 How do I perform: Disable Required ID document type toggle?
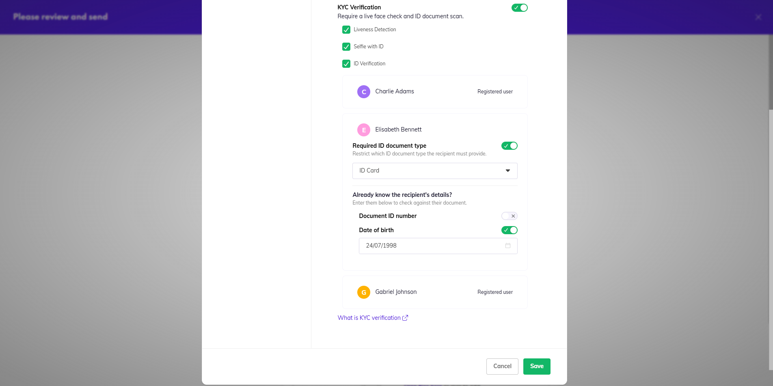click(509, 146)
